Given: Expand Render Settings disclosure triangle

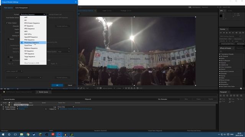Looking at the screenshot, I should click(x=3, y=107).
